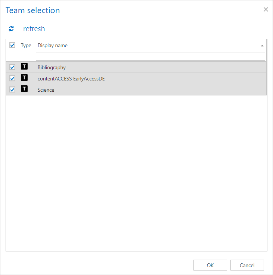The width and height of the screenshot is (273, 275).
Task: Select the Science row name
Action: click(x=46, y=90)
